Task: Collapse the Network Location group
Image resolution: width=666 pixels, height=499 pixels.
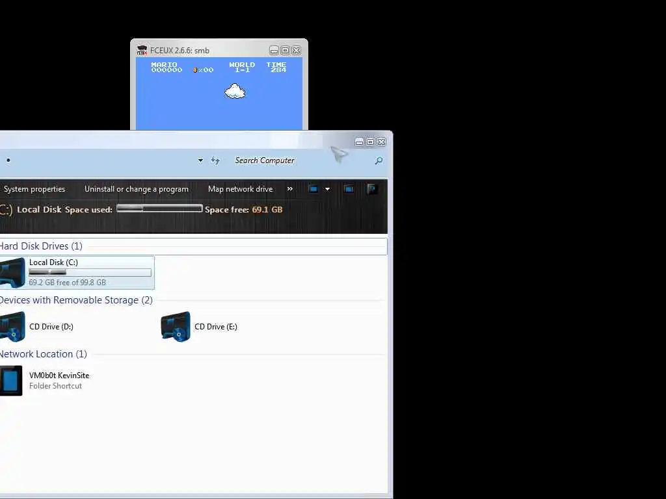Action: (x=44, y=354)
